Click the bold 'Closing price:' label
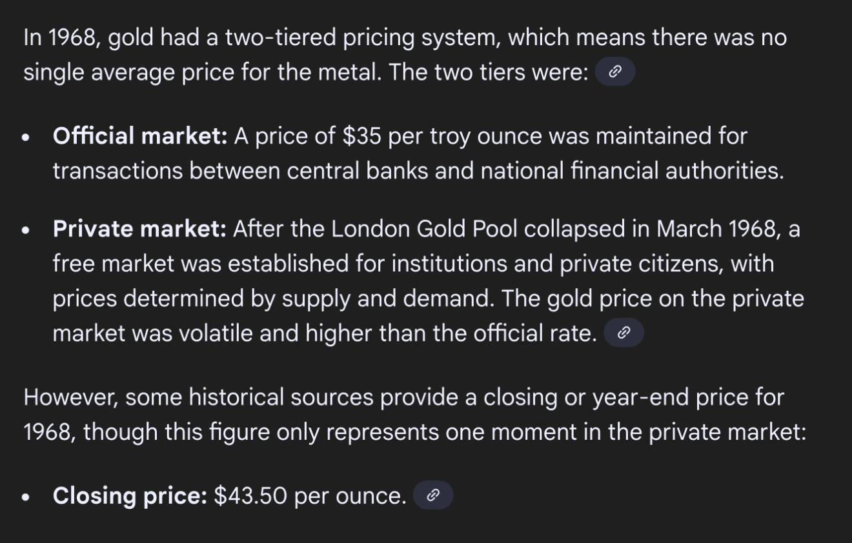The height and width of the screenshot is (543, 852). (130, 496)
